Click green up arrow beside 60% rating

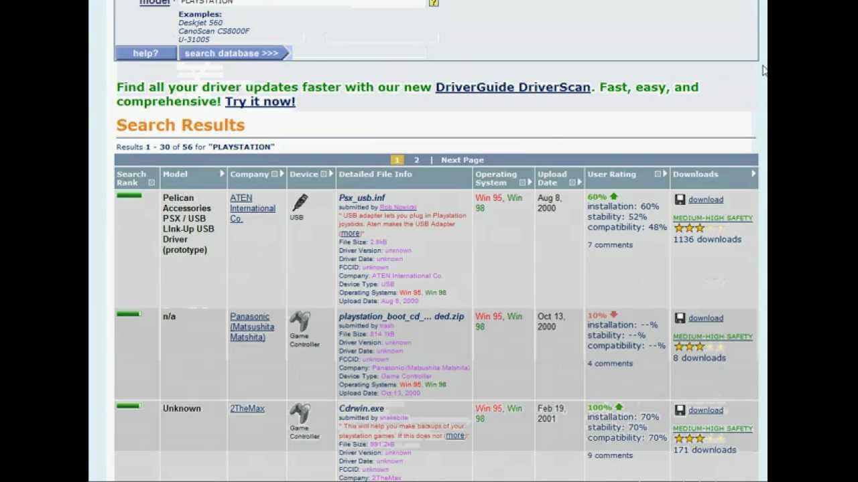(x=613, y=196)
